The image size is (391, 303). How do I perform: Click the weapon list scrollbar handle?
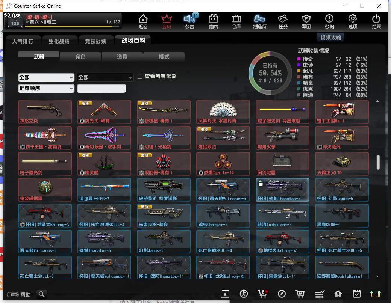(x=378, y=162)
